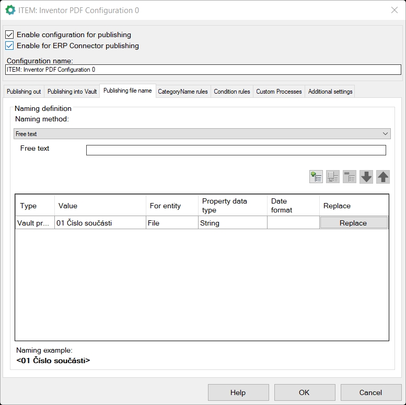The width and height of the screenshot is (406, 405).
Task: Open the Custom Processes tab
Action: [x=279, y=92]
